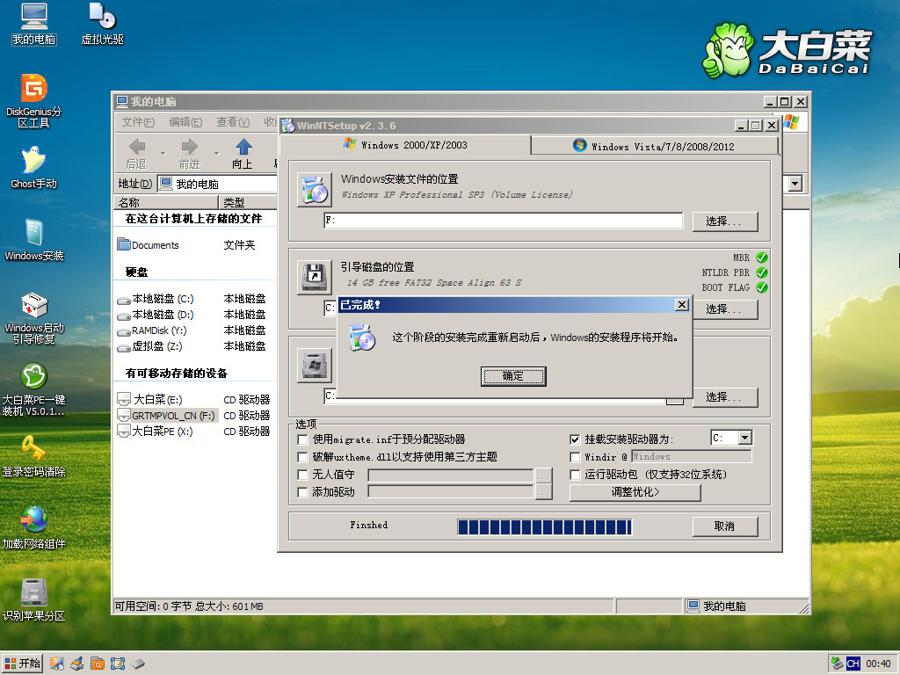Open 调整优化 expandable options button
Image resolution: width=900 pixels, height=675 pixels.
635,492
